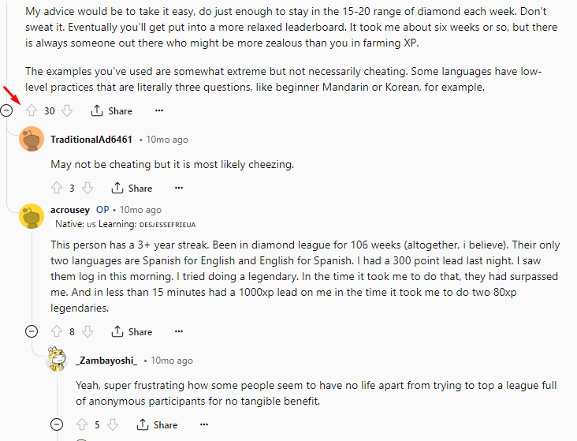Collapse _Zambayoshi_'s comment thread
The height and width of the screenshot is (441, 577).
57,424
